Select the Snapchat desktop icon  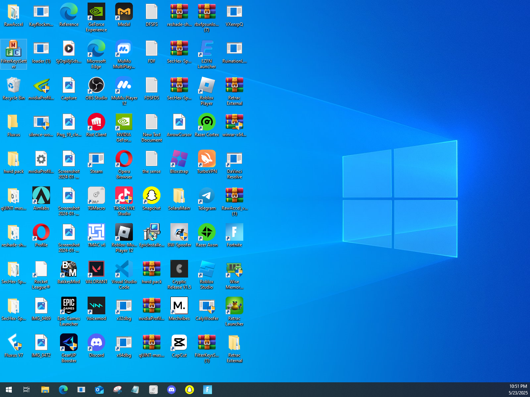tap(151, 196)
